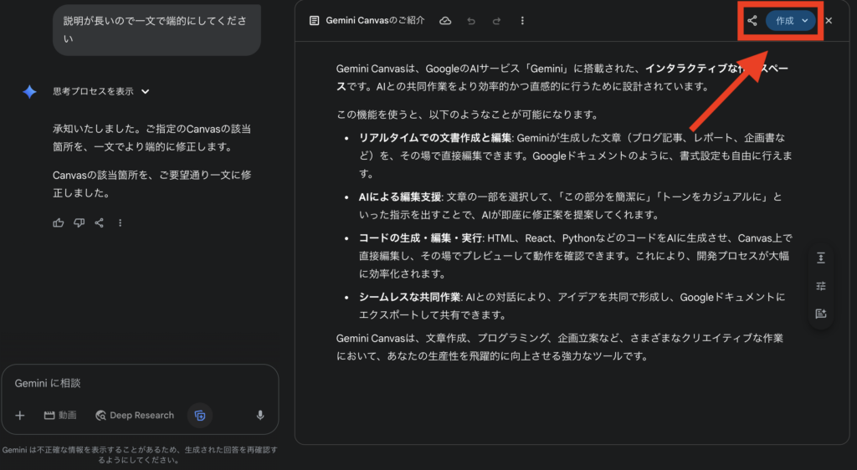This screenshot has height=470, width=857.
Task: Click the コードの生成・編集・実行 bullet heading
Action: tap(421, 238)
